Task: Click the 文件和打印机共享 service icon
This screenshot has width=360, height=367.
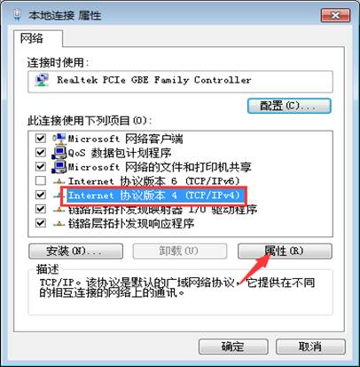Action: click(x=59, y=167)
